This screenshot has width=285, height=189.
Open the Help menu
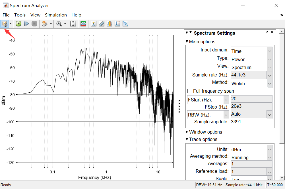[76, 15]
